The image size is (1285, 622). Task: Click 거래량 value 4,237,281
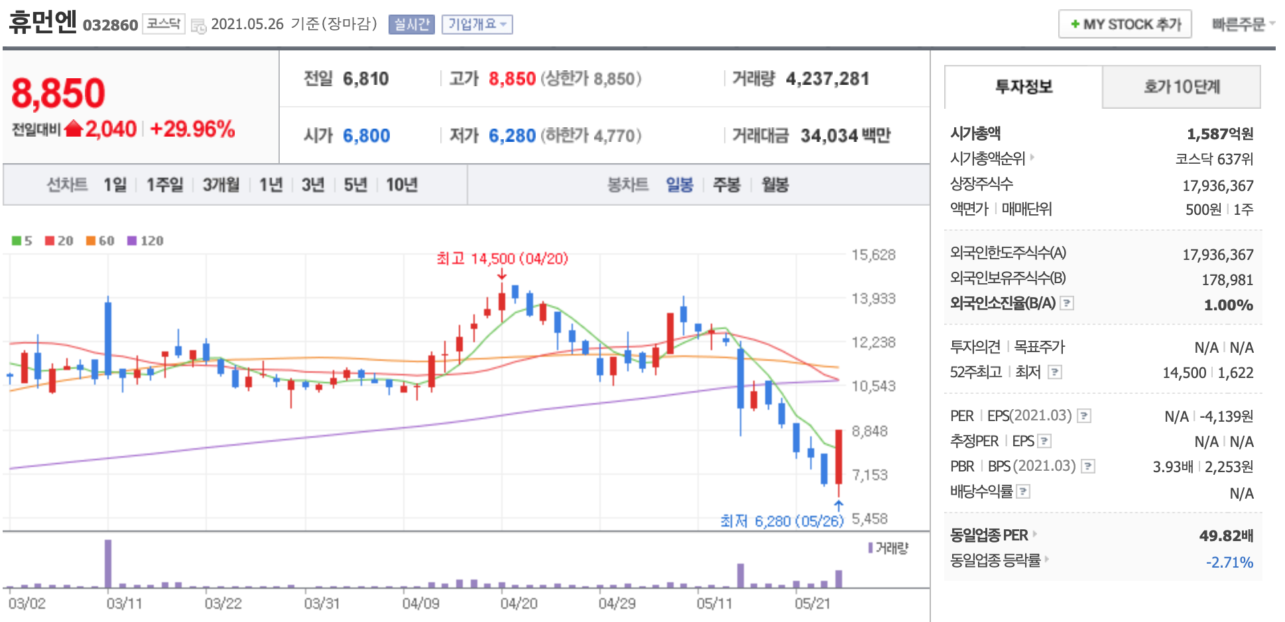point(827,79)
